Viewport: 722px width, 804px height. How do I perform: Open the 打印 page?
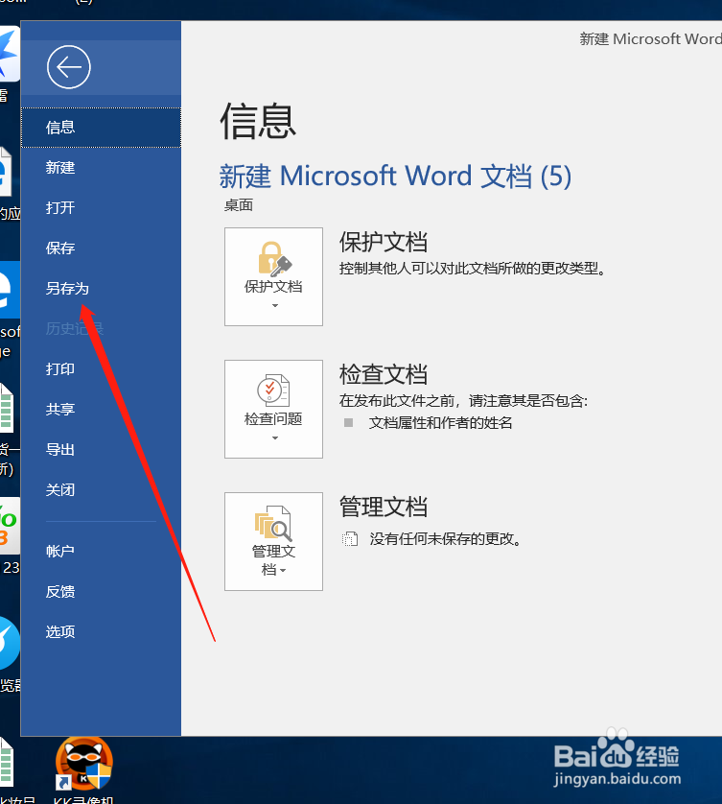[101, 369]
